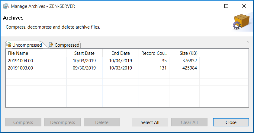Sort by File Name column header

click(x=18, y=53)
